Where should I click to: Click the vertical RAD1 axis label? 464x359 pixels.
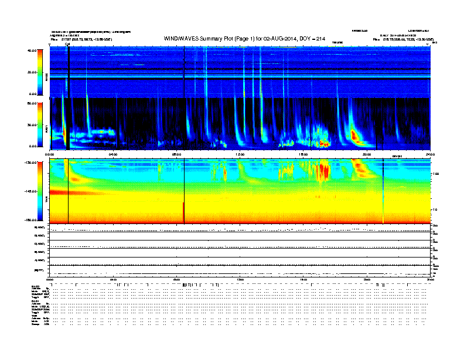tap(46, 129)
